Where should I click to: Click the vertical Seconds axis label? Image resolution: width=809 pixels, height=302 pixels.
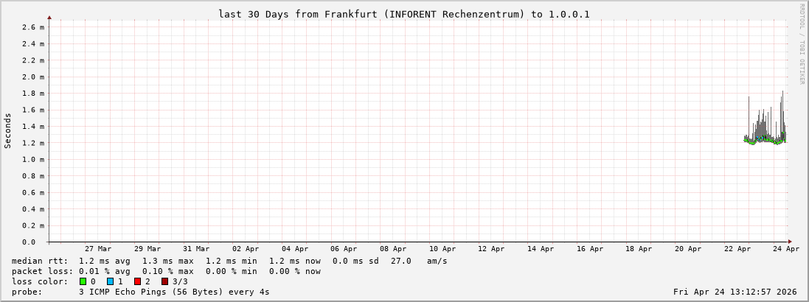coord(8,130)
